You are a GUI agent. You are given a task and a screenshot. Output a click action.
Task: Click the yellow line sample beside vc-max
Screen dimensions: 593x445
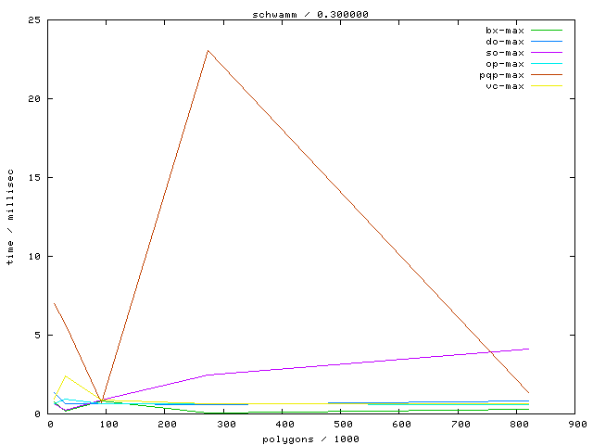[546, 86]
